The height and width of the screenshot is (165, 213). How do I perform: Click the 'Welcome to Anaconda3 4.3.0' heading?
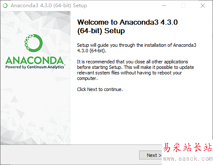coord(127,22)
